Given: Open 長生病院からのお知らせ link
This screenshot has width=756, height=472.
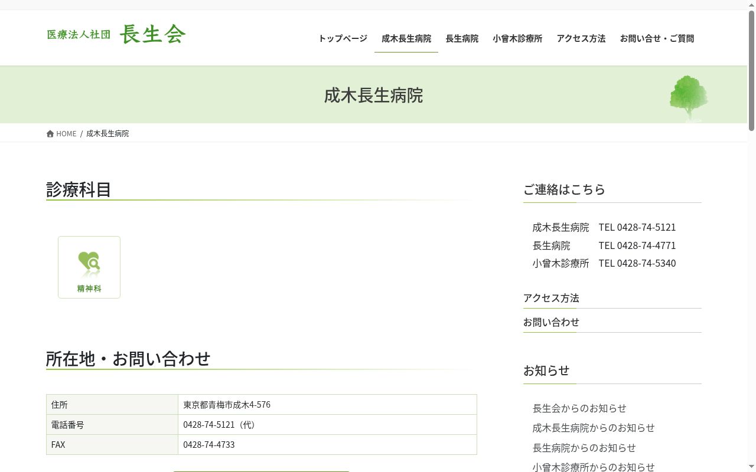Looking at the screenshot, I should point(584,448).
